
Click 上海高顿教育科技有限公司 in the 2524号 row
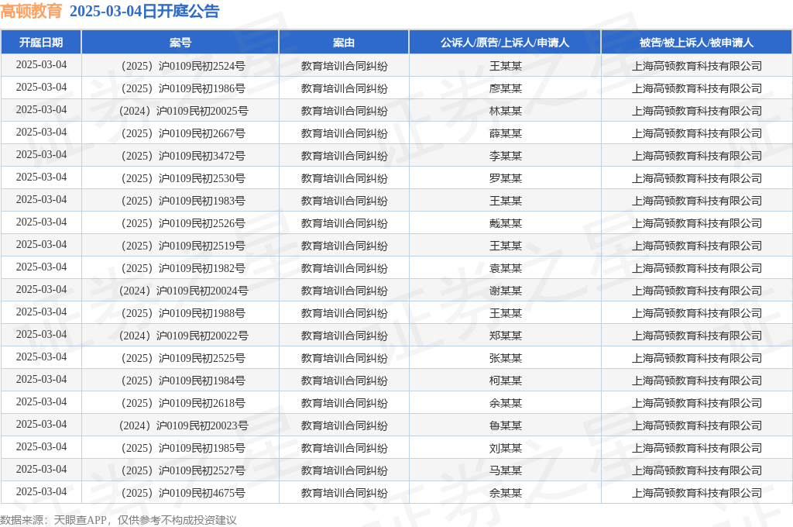point(696,66)
